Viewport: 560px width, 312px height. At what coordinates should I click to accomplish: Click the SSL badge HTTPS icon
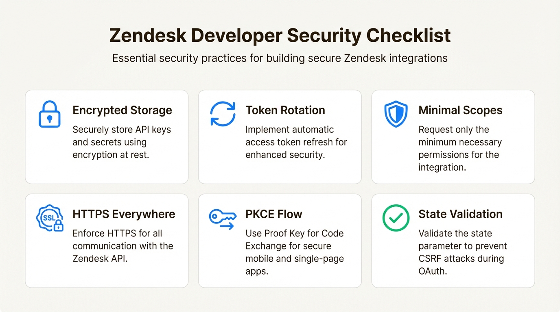pyautogui.click(x=50, y=218)
